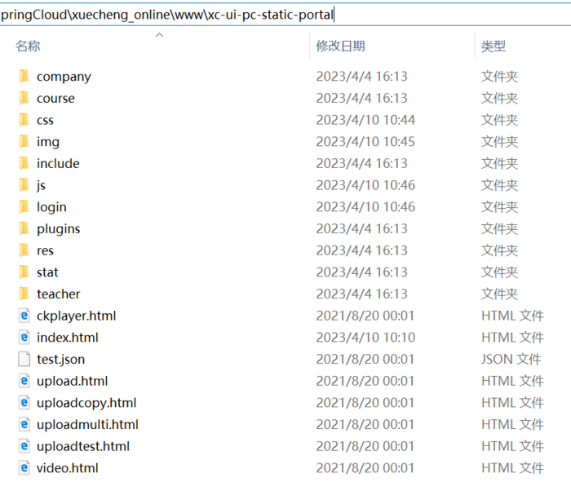Viewport: 571px width, 482px height.
Task: Click the plugins folder icon
Action: click(24, 229)
